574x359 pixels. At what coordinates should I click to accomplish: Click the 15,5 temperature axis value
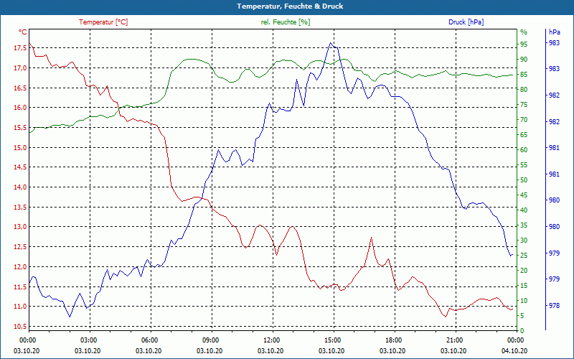point(20,128)
